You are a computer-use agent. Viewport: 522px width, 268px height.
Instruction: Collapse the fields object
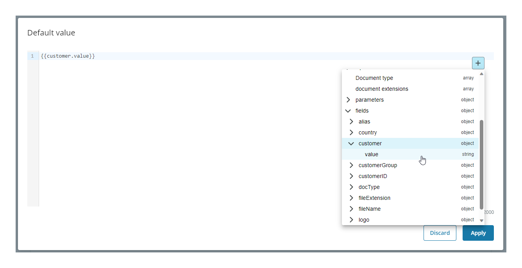pyautogui.click(x=348, y=111)
